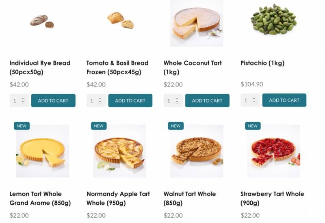The width and height of the screenshot is (325, 223).
Task: Add Pistachio (1kg) to cart
Action: (284, 100)
